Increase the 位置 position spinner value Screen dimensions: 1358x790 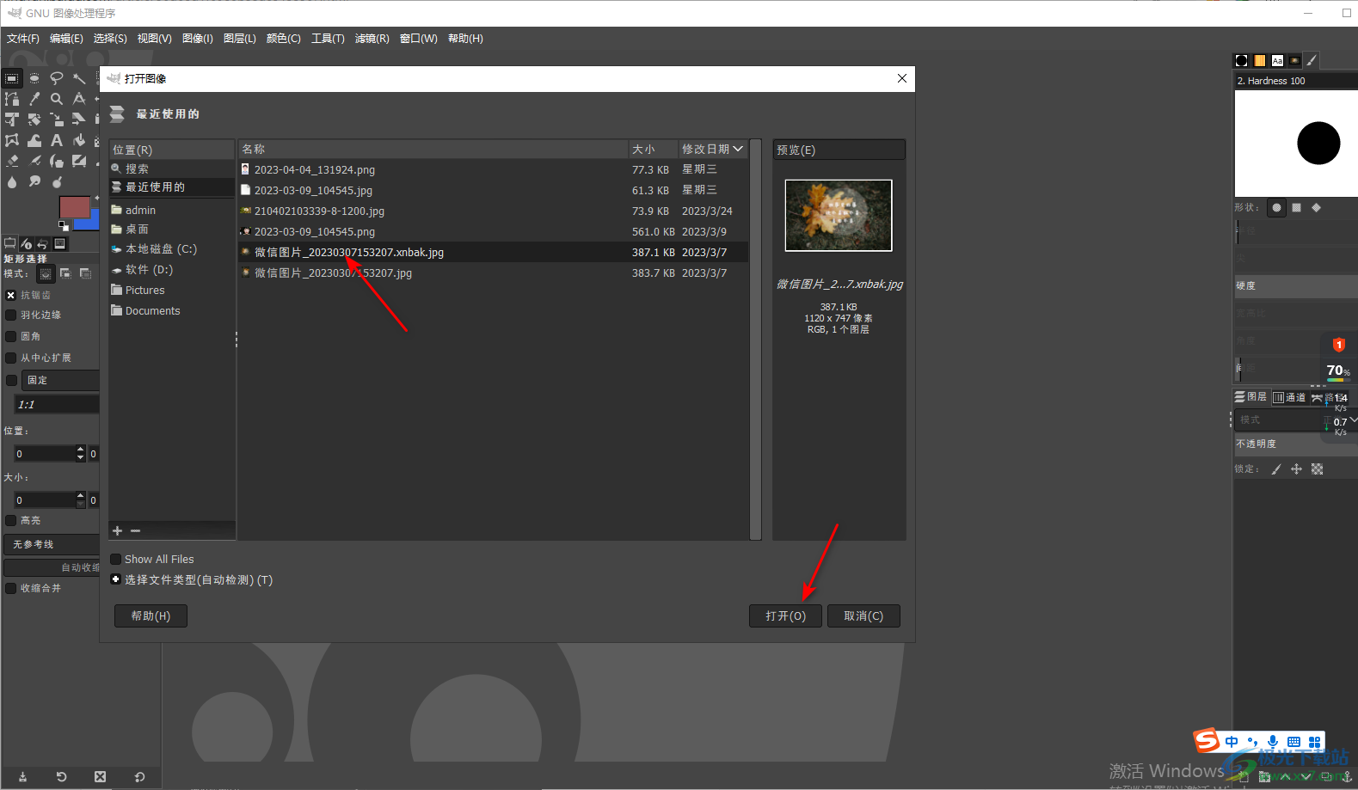point(81,450)
